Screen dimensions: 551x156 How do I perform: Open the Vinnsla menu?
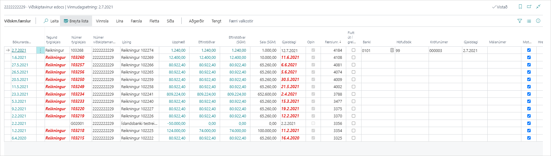pos(102,21)
